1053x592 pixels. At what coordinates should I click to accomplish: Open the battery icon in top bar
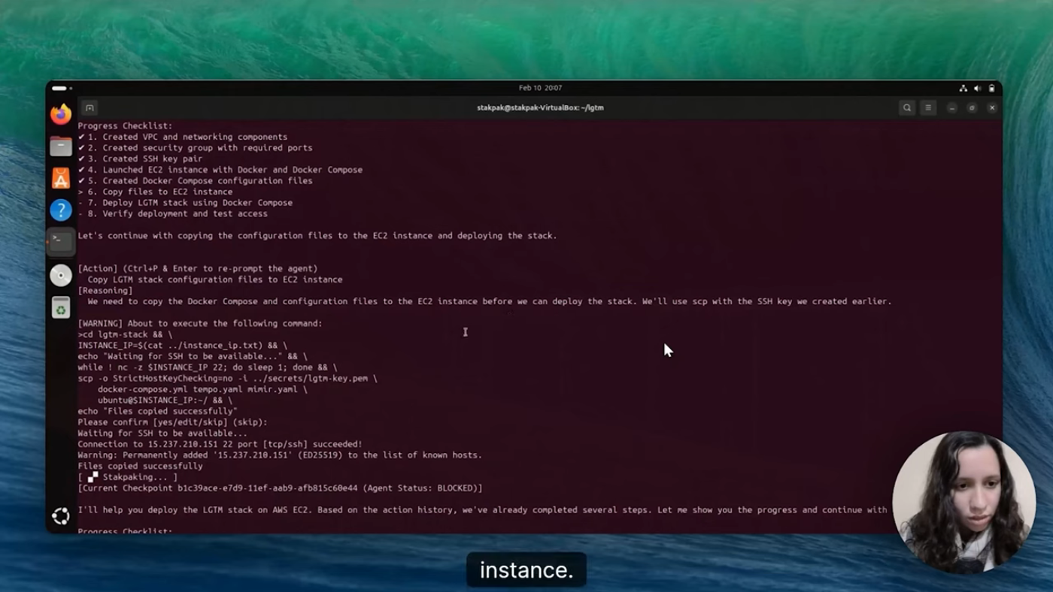point(991,88)
